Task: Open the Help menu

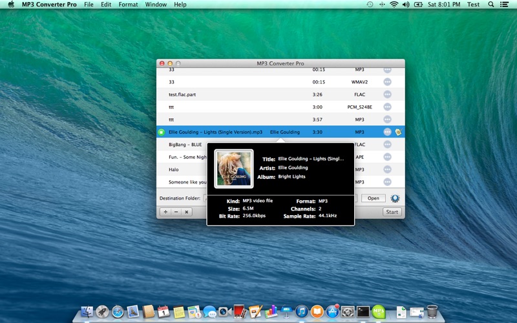Action: tap(180, 5)
